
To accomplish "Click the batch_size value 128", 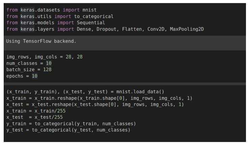I will pos(47,70).
